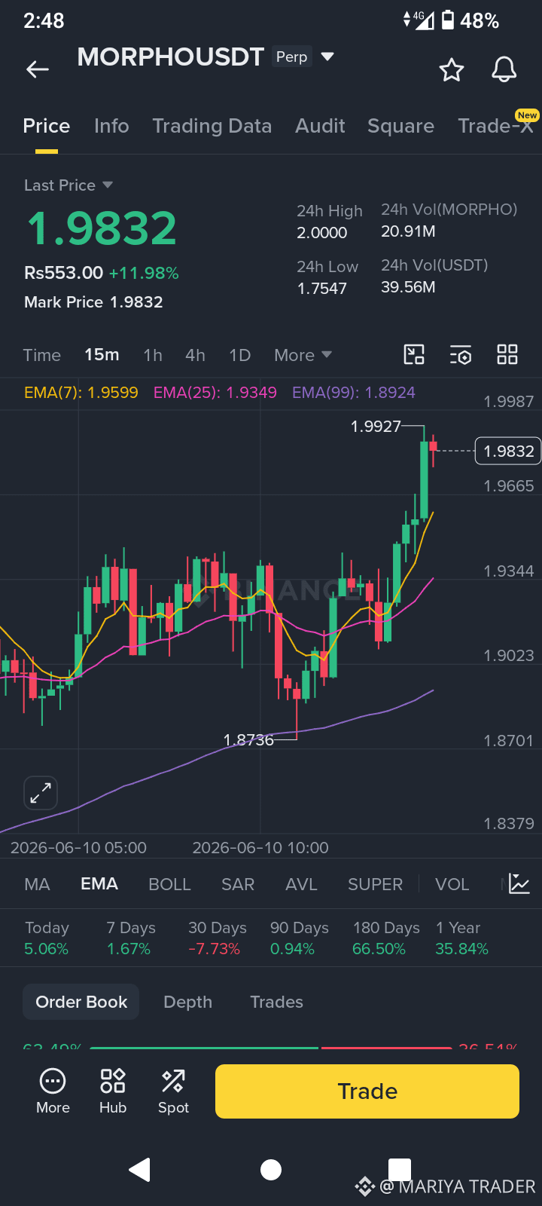Image resolution: width=542 pixels, height=1206 pixels.
Task: Tap Mark Price 1.9832 text
Action: 93,301
